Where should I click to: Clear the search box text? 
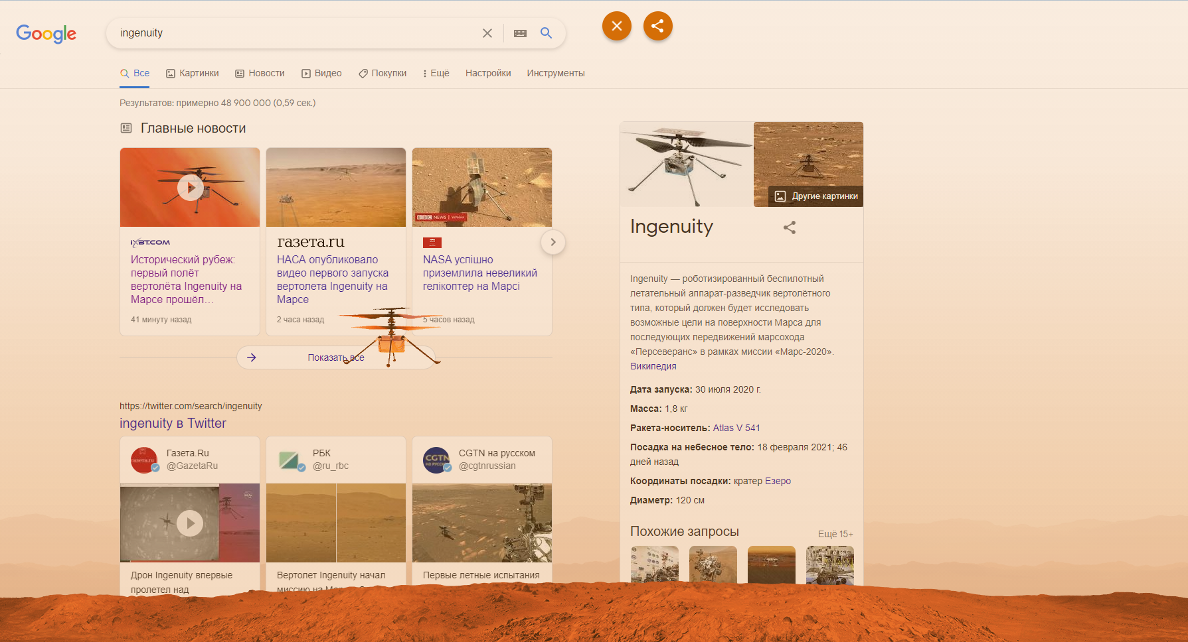click(x=487, y=33)
